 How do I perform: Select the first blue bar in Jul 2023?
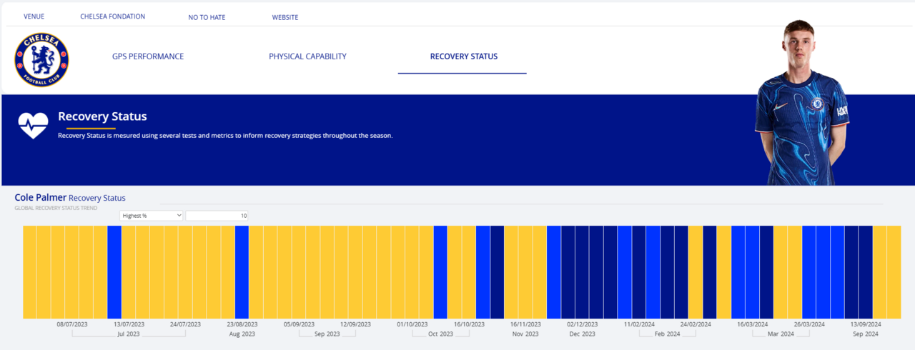point(114,272)
